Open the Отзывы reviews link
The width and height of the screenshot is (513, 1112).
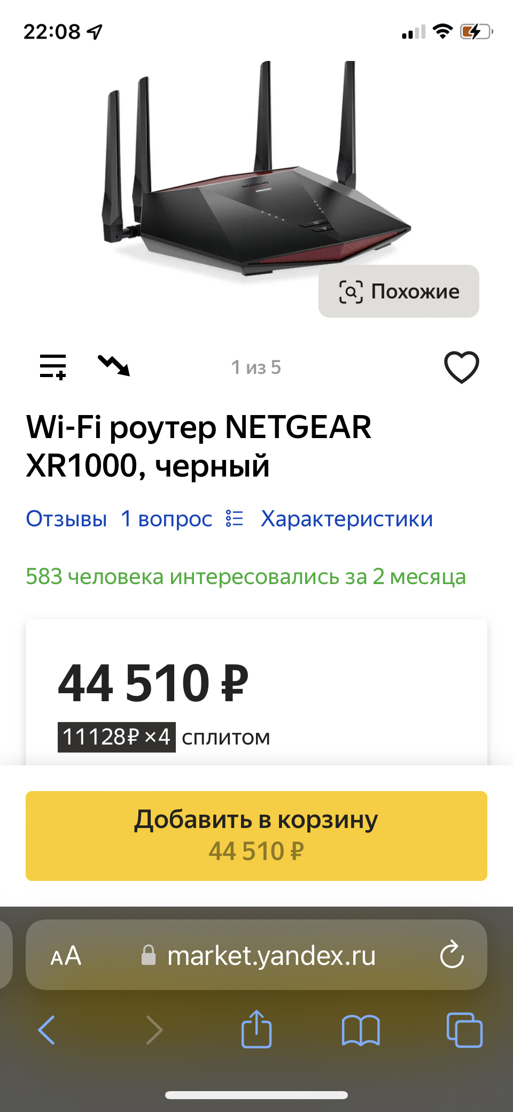66,519
